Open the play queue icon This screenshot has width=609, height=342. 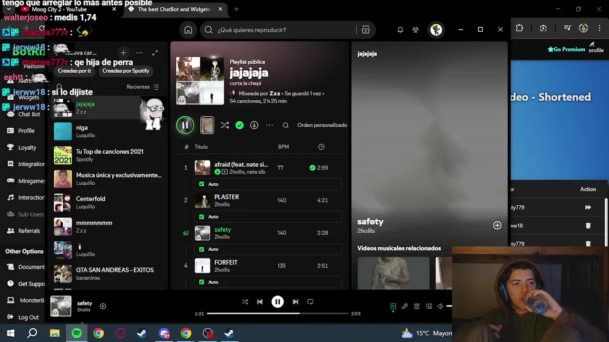coord(417,306)
